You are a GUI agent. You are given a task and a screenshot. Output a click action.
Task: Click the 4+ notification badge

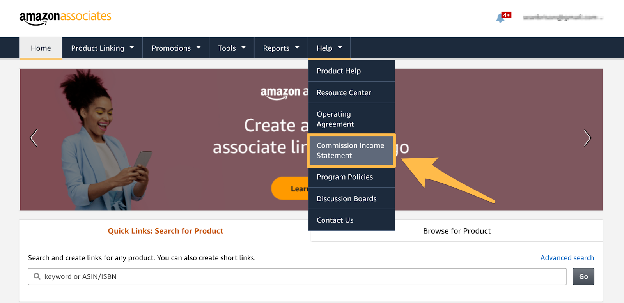(506, 15)
